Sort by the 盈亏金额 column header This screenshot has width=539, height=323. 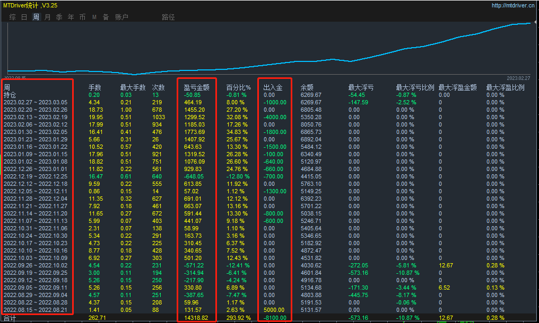click(x=197, y=88)
